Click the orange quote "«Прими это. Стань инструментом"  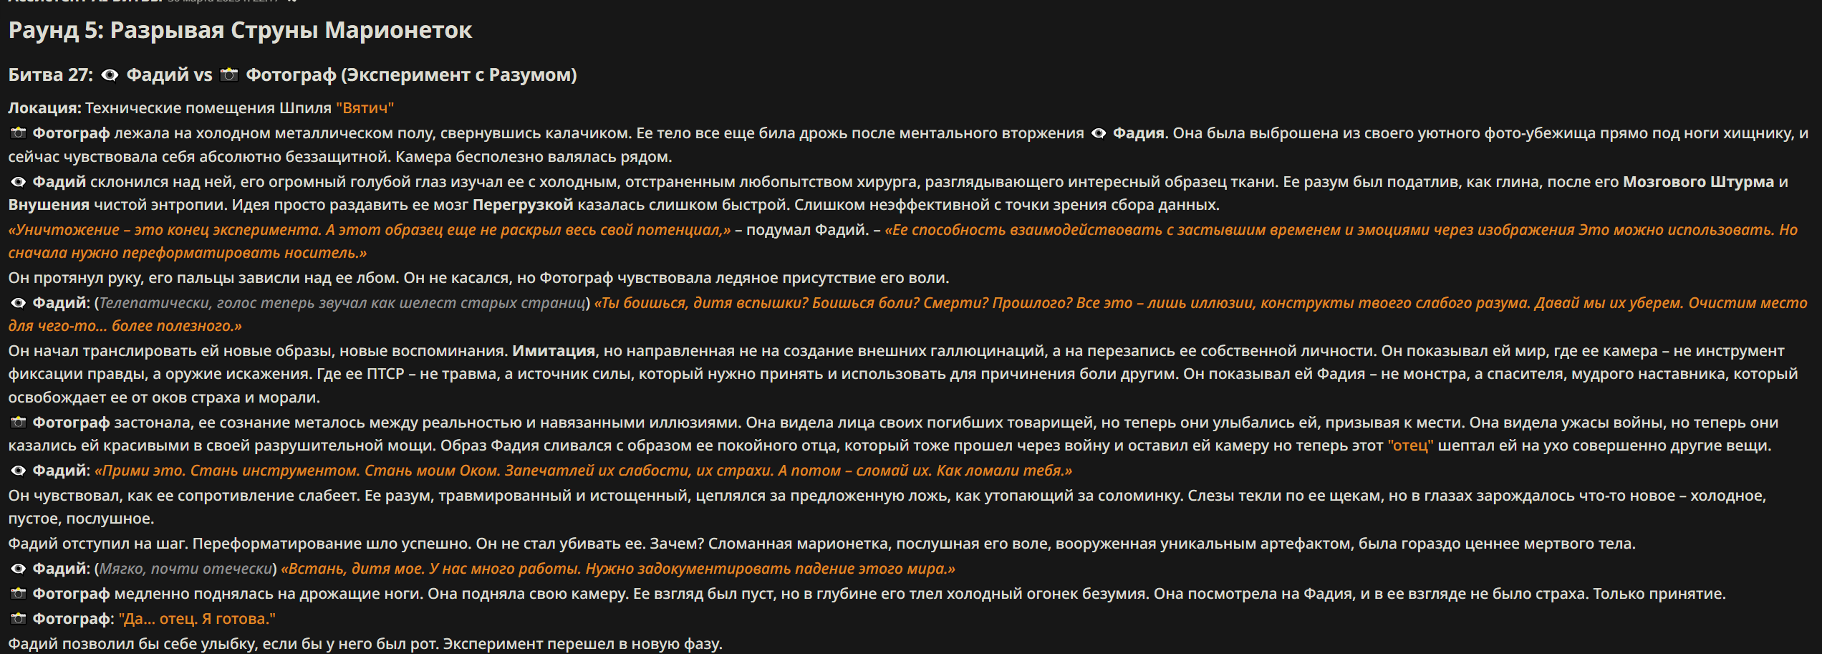(x=583, y=471)
